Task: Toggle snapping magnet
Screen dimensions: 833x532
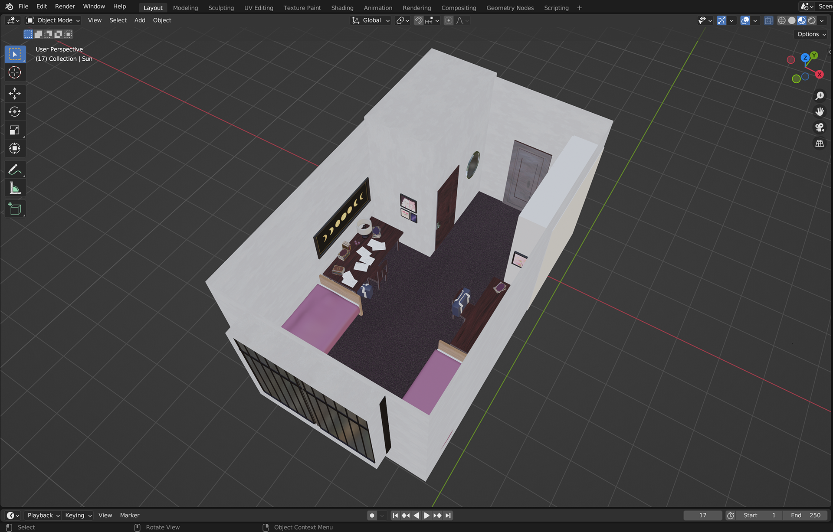Action: click(419, 20)
